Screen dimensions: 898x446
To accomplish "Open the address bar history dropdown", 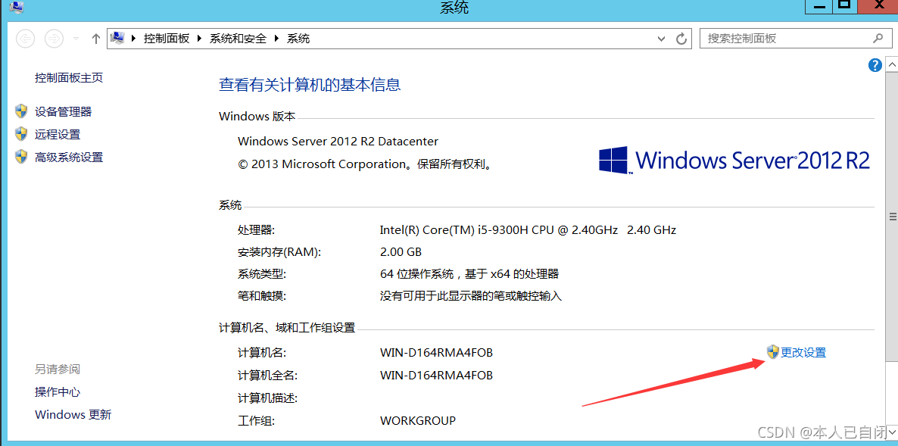I will click(662, 39).
